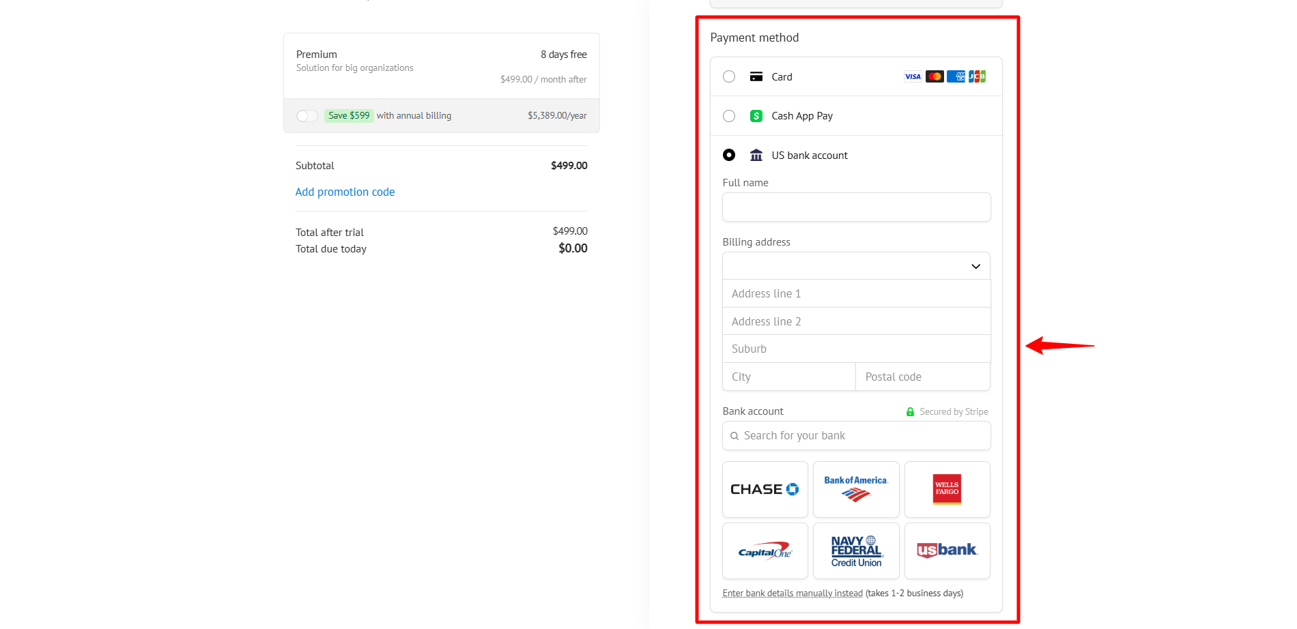Click the Suburb field

click(x=856, y=349)
